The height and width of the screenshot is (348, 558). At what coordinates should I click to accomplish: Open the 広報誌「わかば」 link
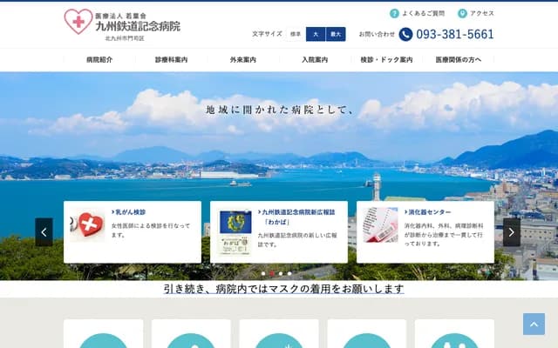(x=296, y=217)
